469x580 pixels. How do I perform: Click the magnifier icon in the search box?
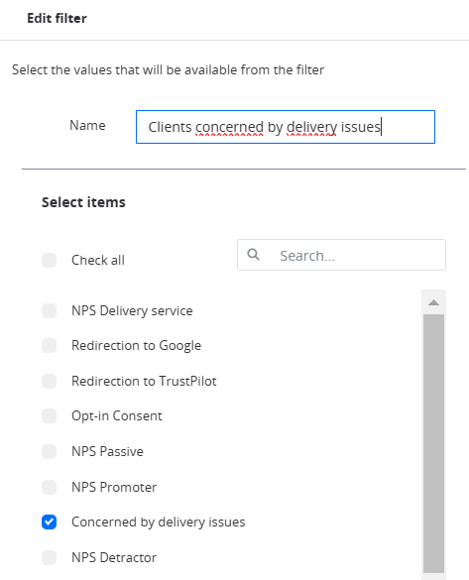click(254, 255)
